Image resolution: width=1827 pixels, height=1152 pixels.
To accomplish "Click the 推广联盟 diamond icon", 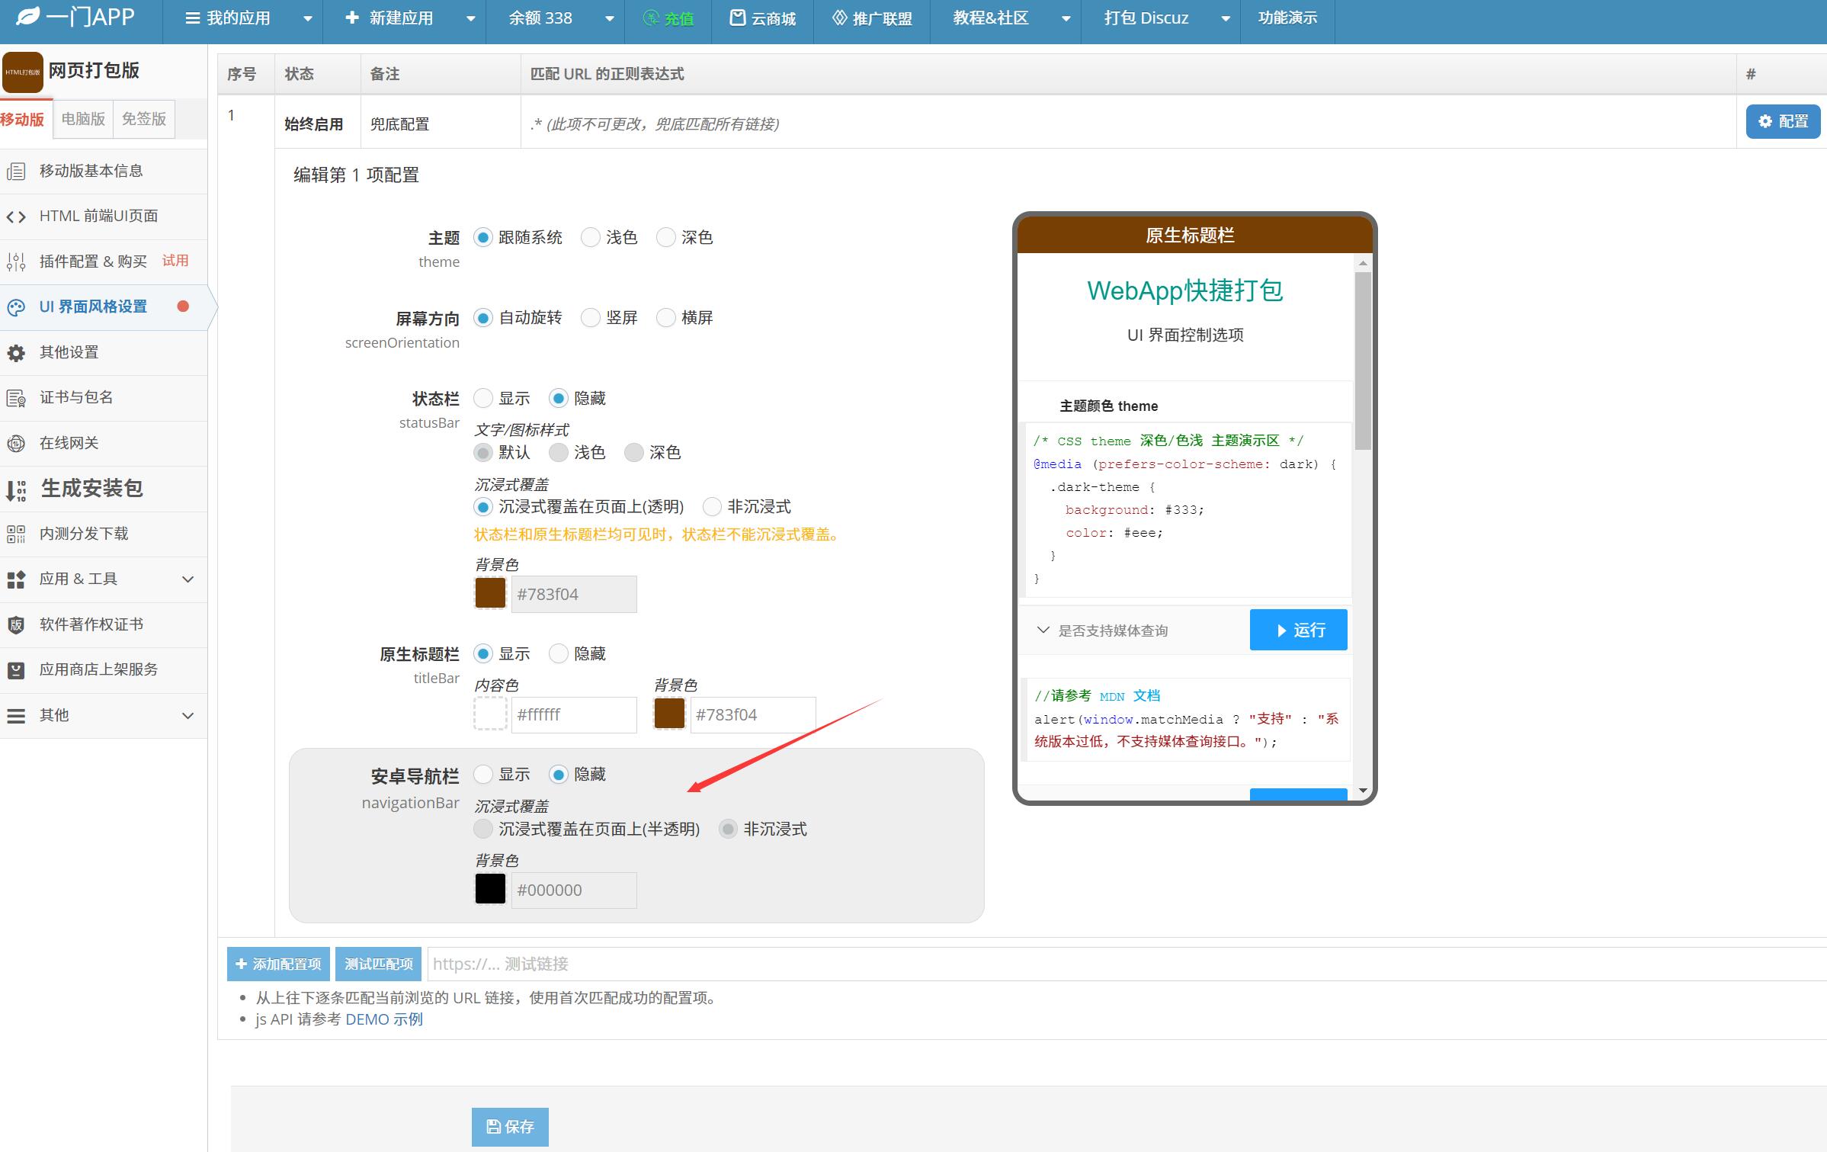I will (x=839, y=18).
